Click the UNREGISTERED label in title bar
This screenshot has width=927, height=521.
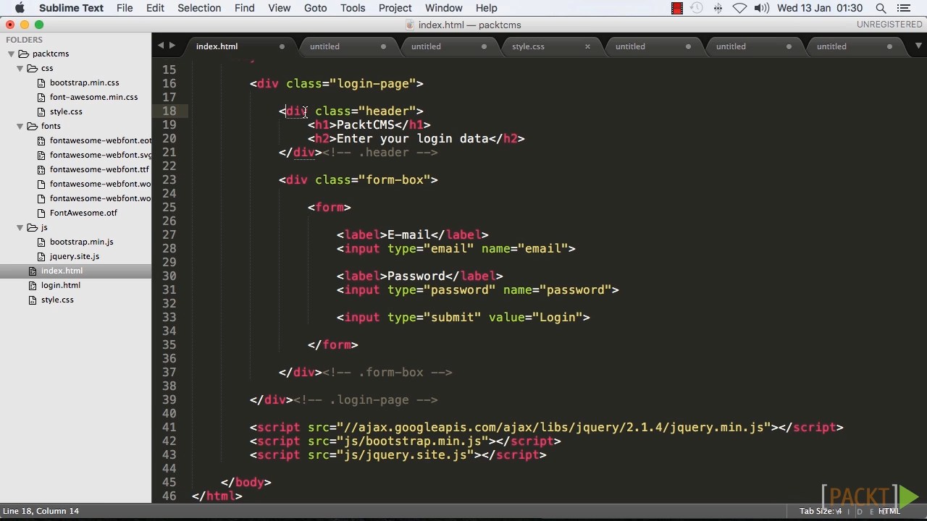tap(889, 25)
